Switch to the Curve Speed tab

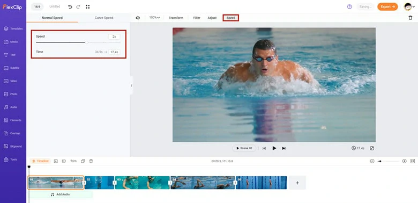[x=104, y=18]
